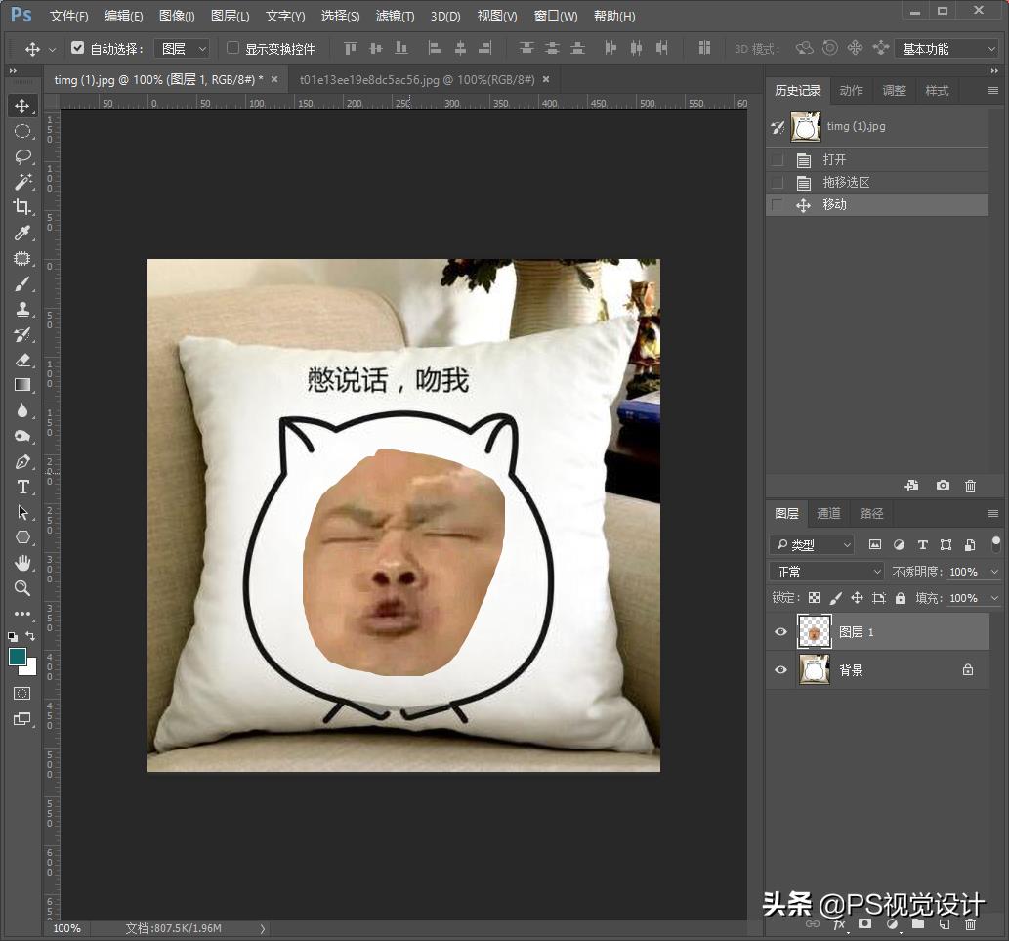The height and width of the screenshot is (941, 1009).
Task: Select the Lasso tool
Action: 22,156
